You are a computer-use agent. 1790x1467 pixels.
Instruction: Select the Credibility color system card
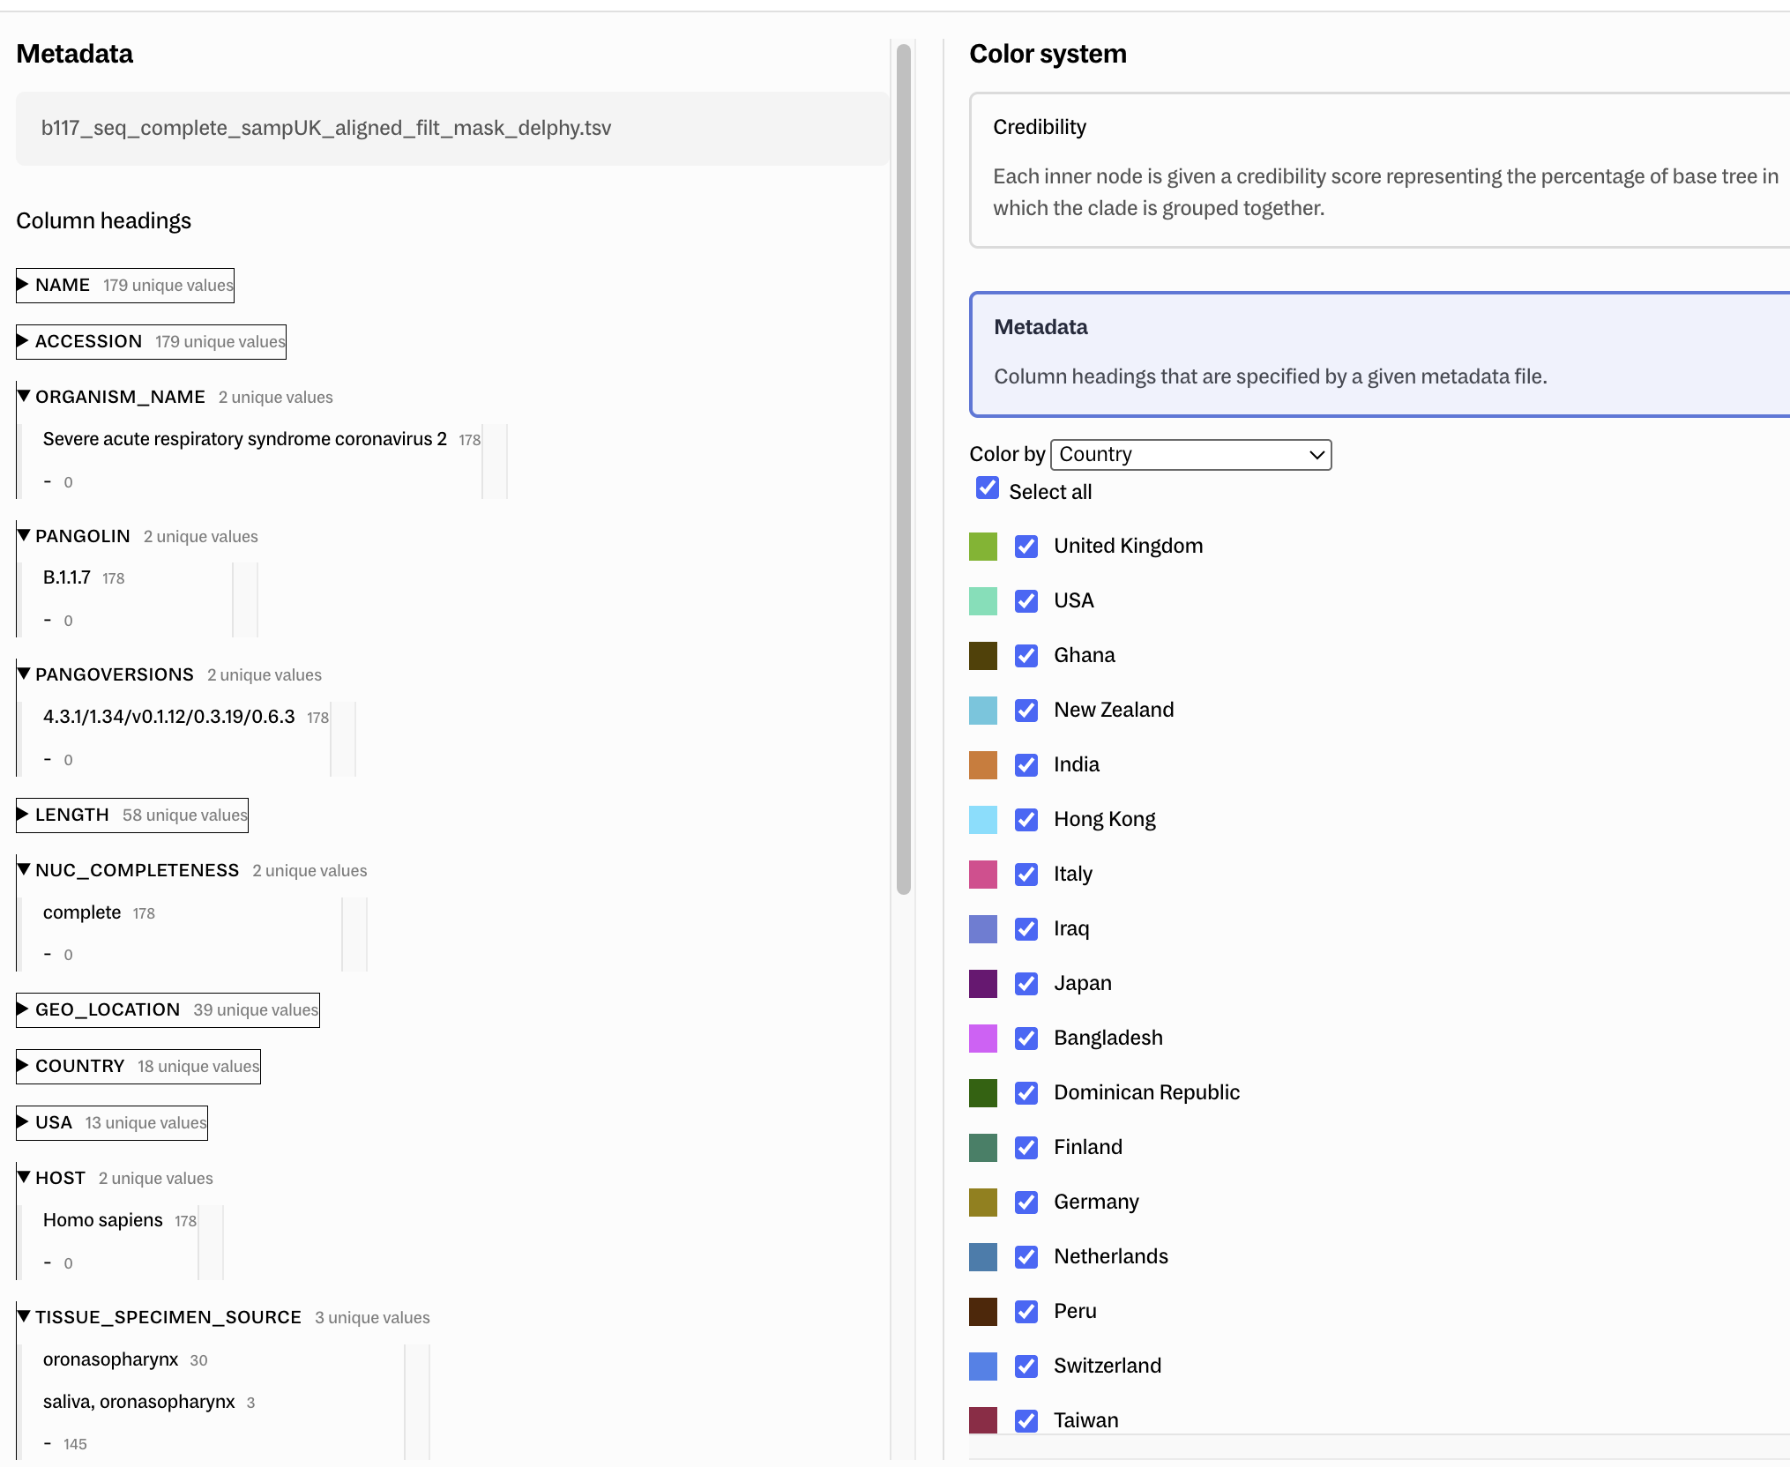coord(1376,169)
